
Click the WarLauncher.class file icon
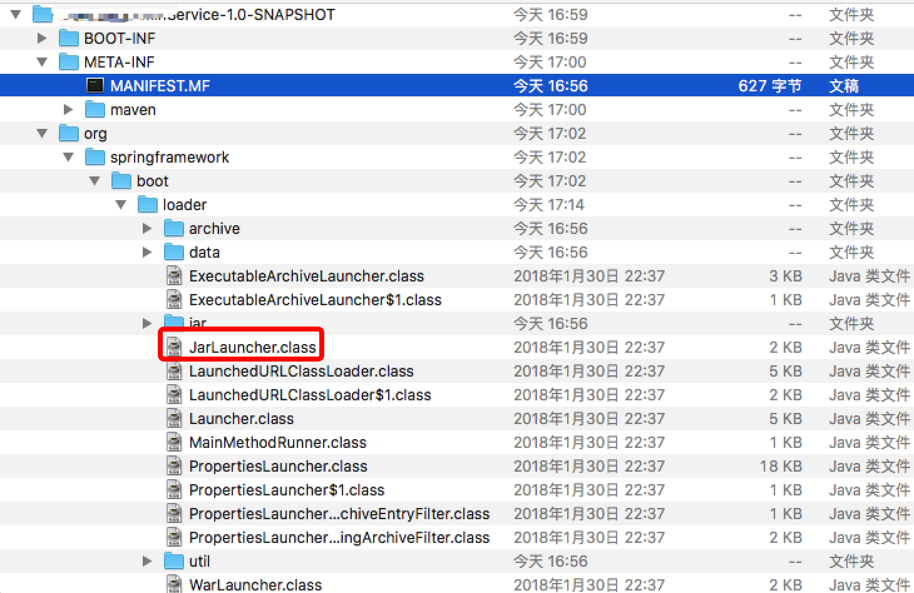pos(174,585)
